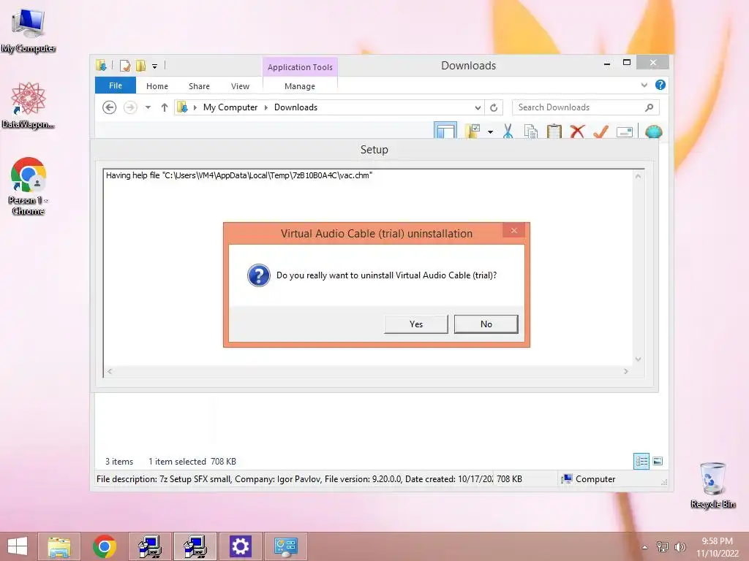Go back with the Back arrow button
This screenshot has height=561, width=749.
coord(110,107)
